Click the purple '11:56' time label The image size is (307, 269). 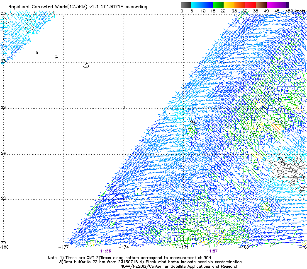105,251
